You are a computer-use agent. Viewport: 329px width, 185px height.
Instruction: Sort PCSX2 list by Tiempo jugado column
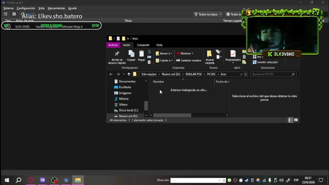click(233, 21)
